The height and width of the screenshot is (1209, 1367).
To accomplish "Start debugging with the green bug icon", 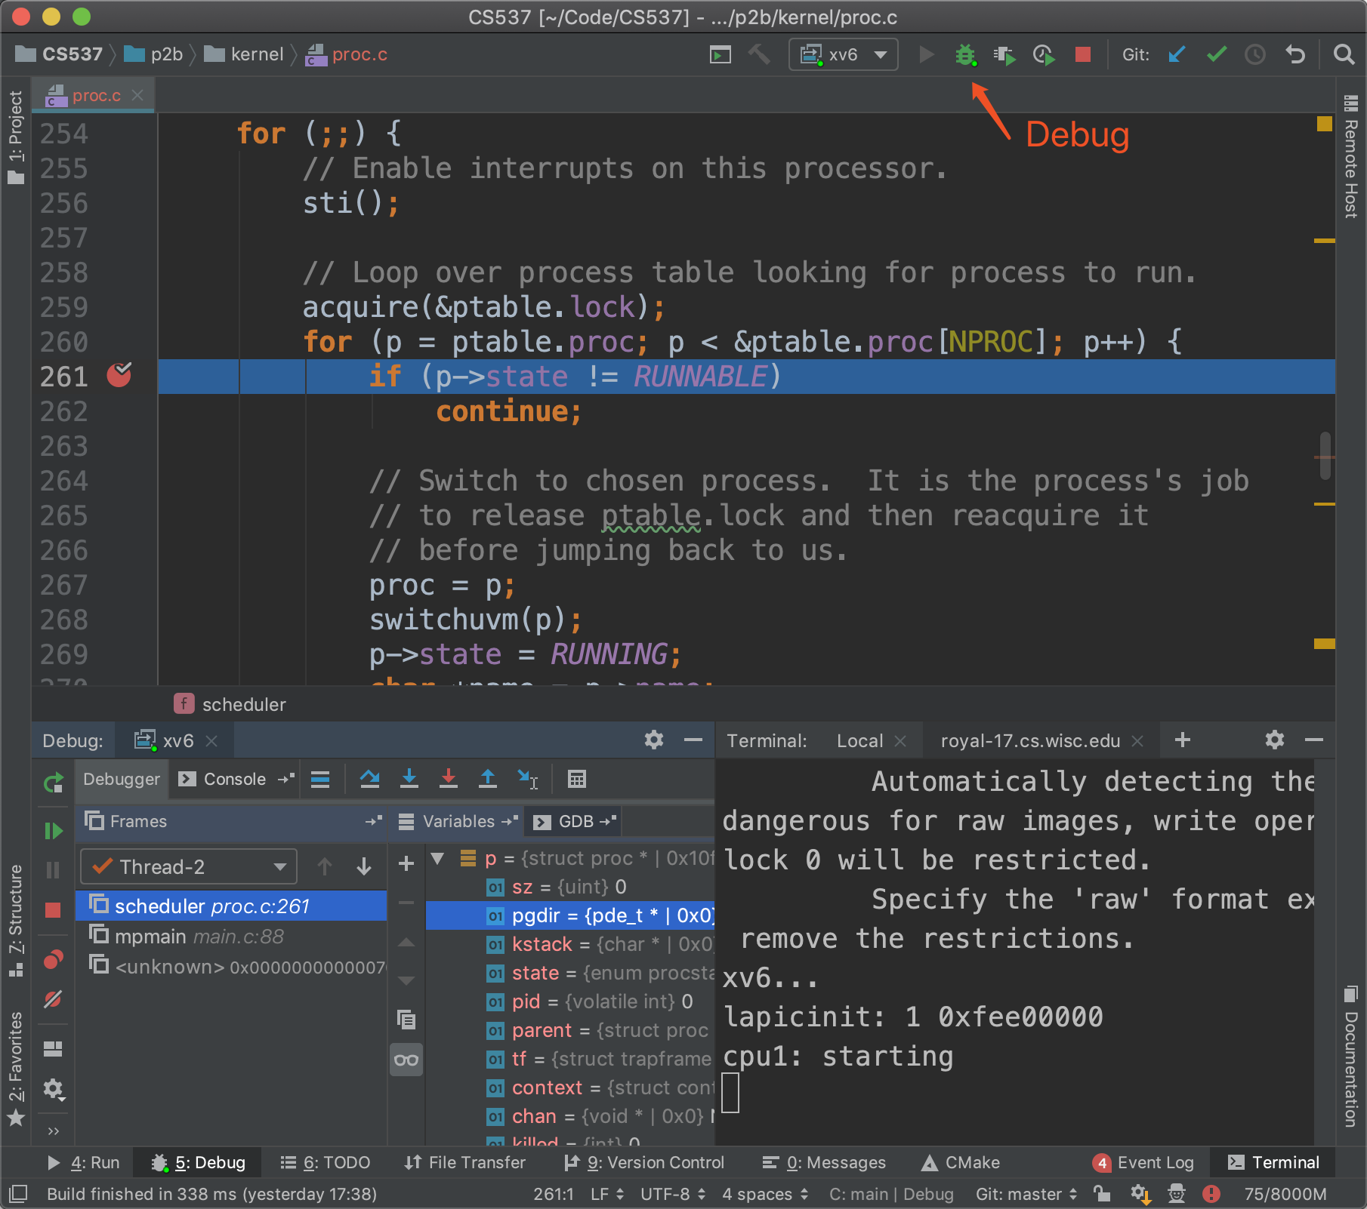I will coord(964,55).
